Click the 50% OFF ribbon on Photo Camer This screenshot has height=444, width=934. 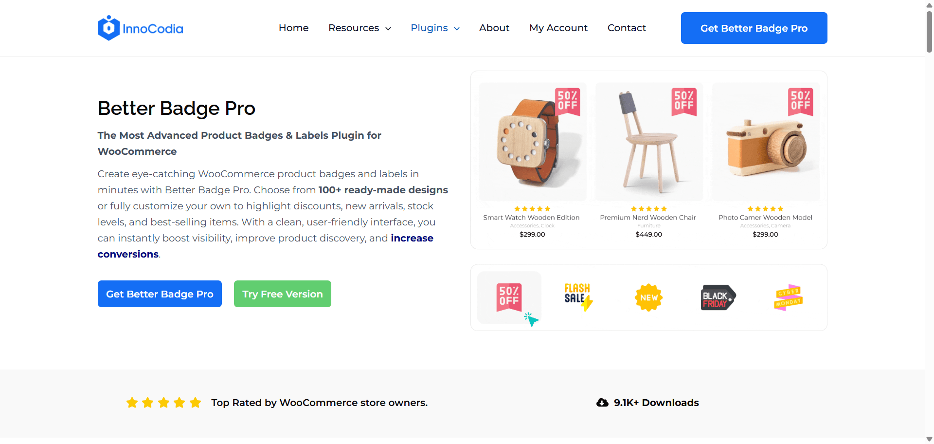[801, 101]
